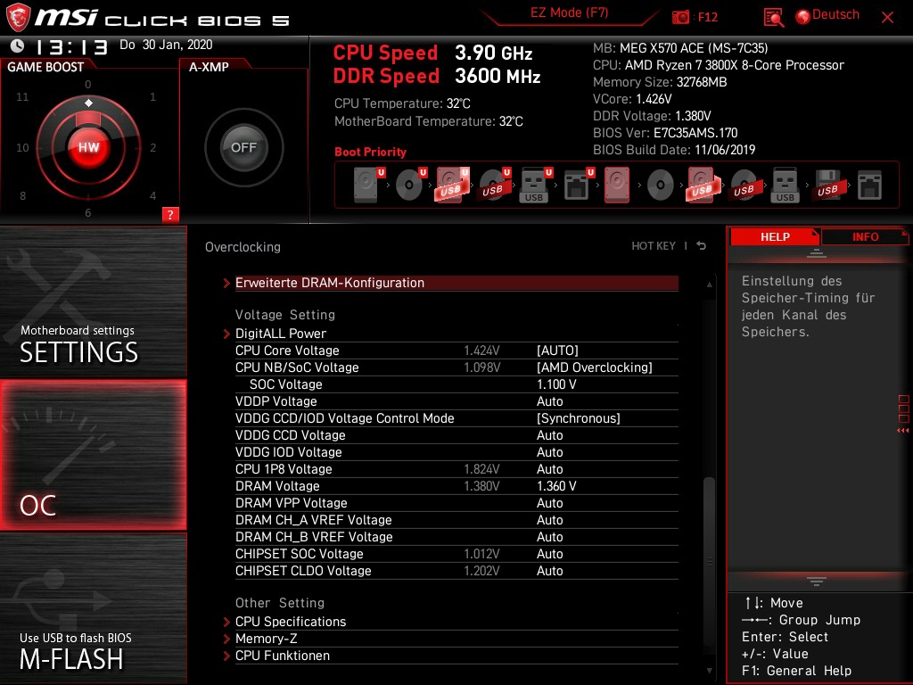The image size is (913, 685).
Task: Select the first UEFI USB hard disk boot icon
Action: click(452, 185)
